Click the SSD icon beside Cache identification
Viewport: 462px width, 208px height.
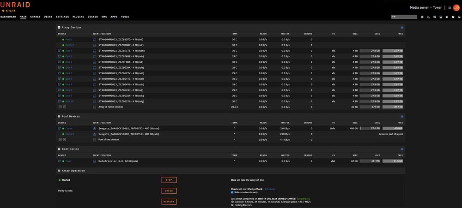pyautogui.click(x=95, y=128)
